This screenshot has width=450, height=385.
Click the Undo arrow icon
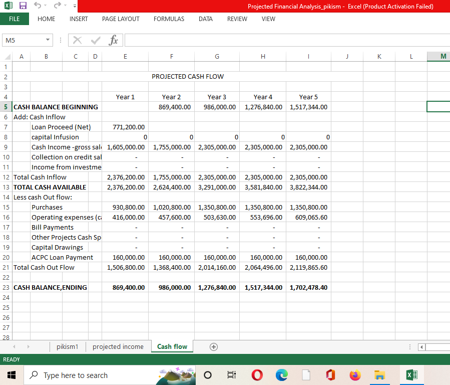(37, 6)
